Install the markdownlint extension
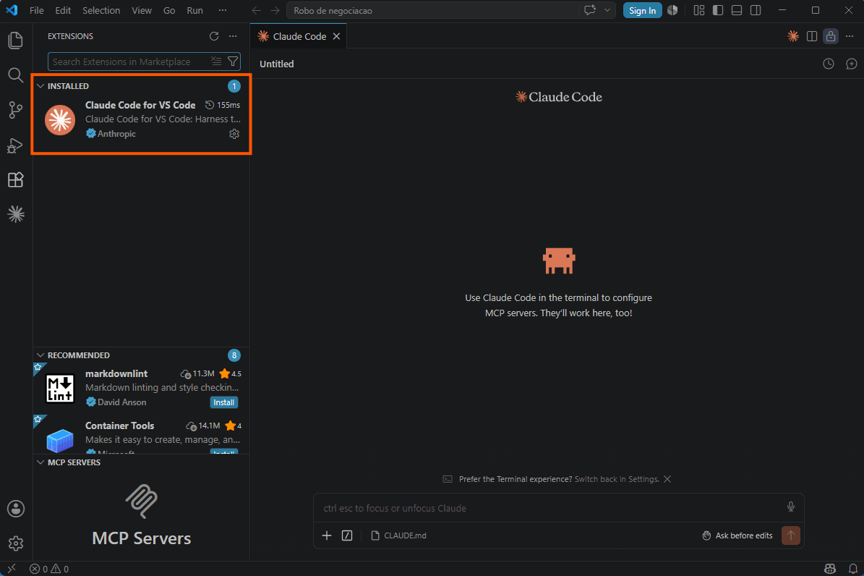This screenshot has width=864, height=576. [223, 402]
